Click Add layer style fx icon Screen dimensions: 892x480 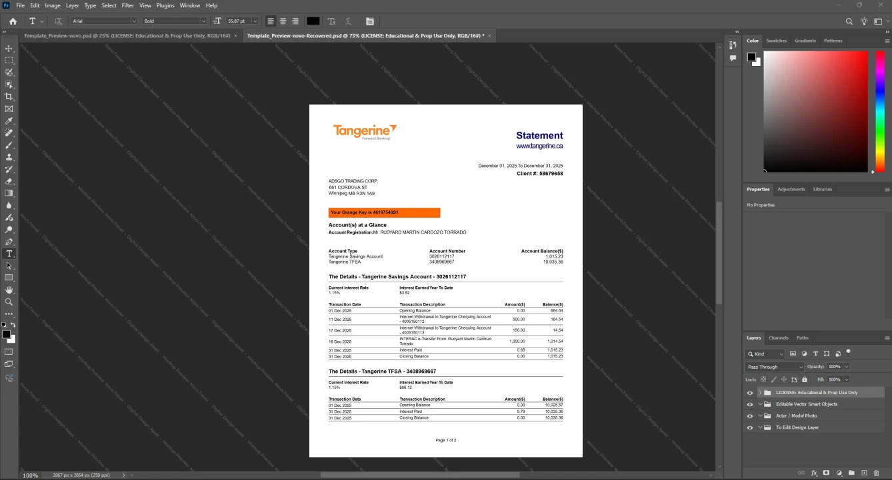814,473
